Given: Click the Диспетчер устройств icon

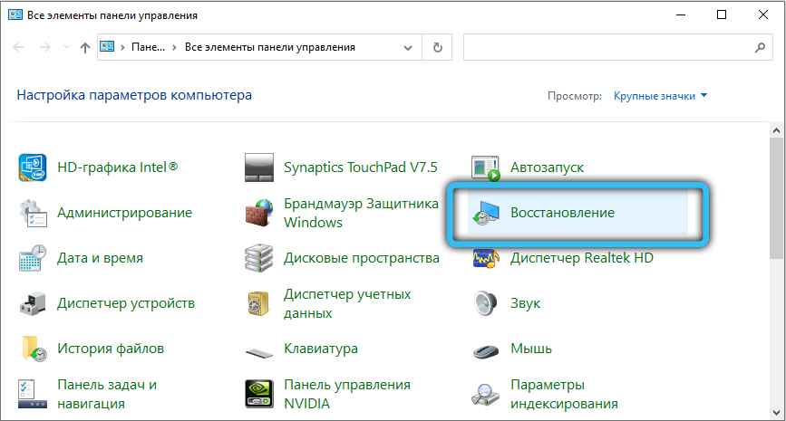Looking at the screenshot, I should (33, 303).
